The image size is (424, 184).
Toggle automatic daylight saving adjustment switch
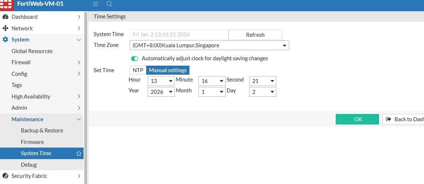point(134,58)
